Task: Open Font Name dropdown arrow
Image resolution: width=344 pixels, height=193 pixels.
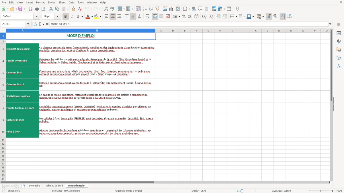Action: (36, 17)
